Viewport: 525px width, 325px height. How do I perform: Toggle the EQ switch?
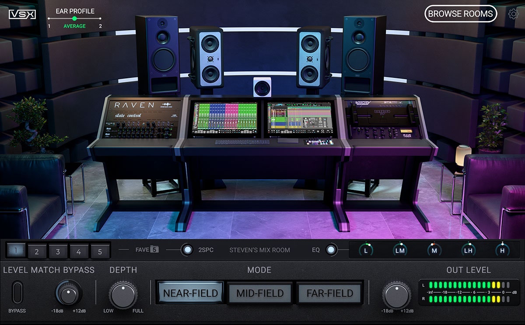click(332, 250)
